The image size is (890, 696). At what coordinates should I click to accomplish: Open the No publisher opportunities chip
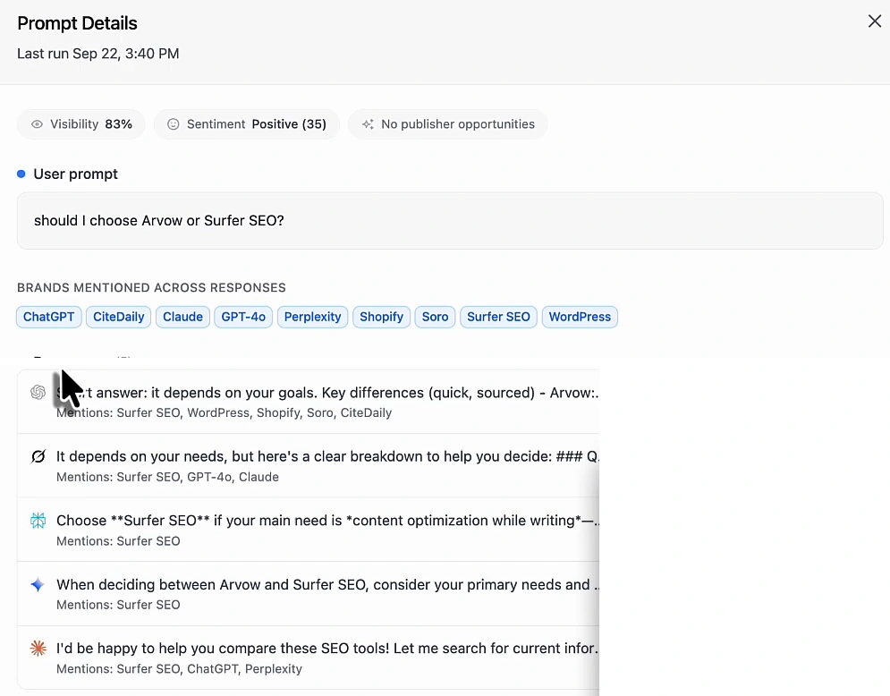[448, 124]
